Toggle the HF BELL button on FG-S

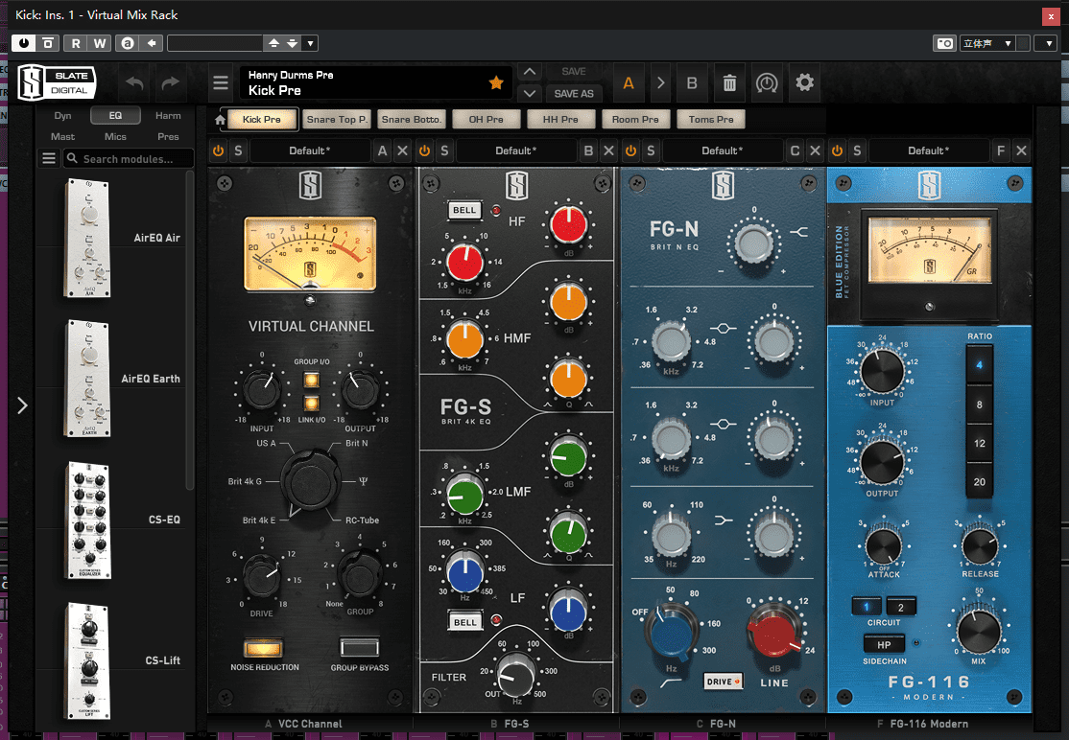464,210
